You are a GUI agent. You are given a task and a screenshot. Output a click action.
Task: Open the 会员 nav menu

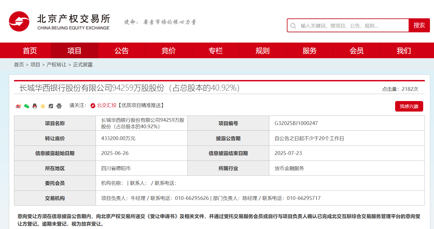[x=356, y=50]
